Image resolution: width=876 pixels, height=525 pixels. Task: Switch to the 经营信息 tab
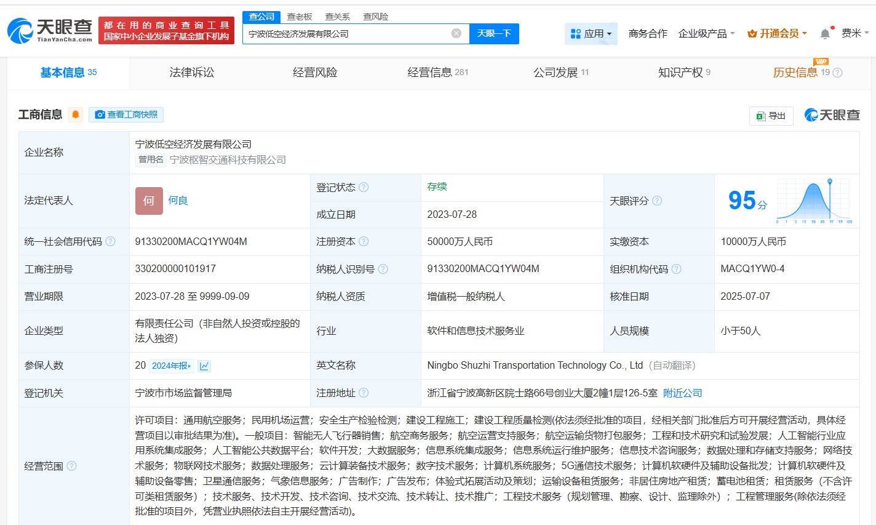tap(437, 73)
